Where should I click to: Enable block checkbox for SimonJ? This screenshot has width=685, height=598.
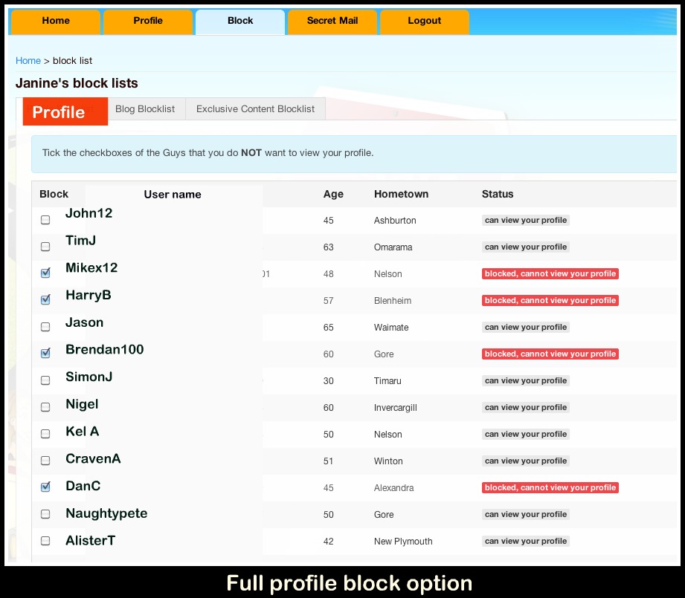tap(45, 380)
